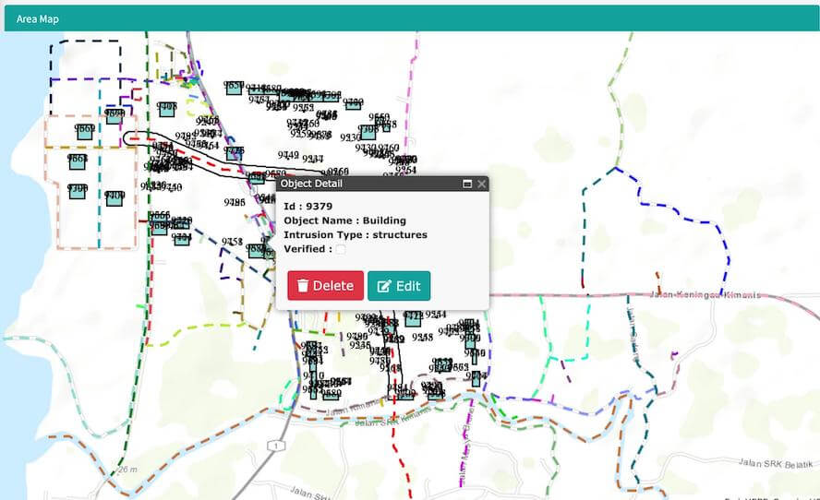
Task: Open building marker 9408
Action: coord(167,109)
